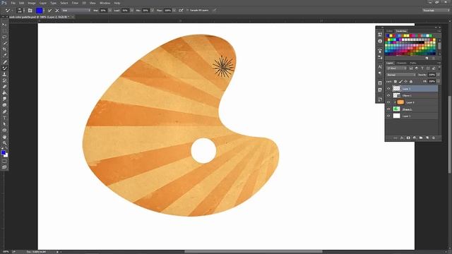The height and width of the screenshot is (254, 452).
Task: Open the Window menu
Action: coord(105,3)
